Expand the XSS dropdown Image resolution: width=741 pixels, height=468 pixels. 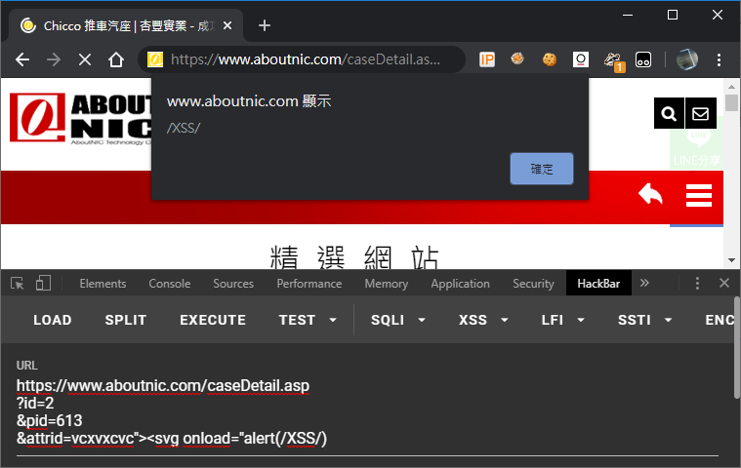(x=483, y=320)
